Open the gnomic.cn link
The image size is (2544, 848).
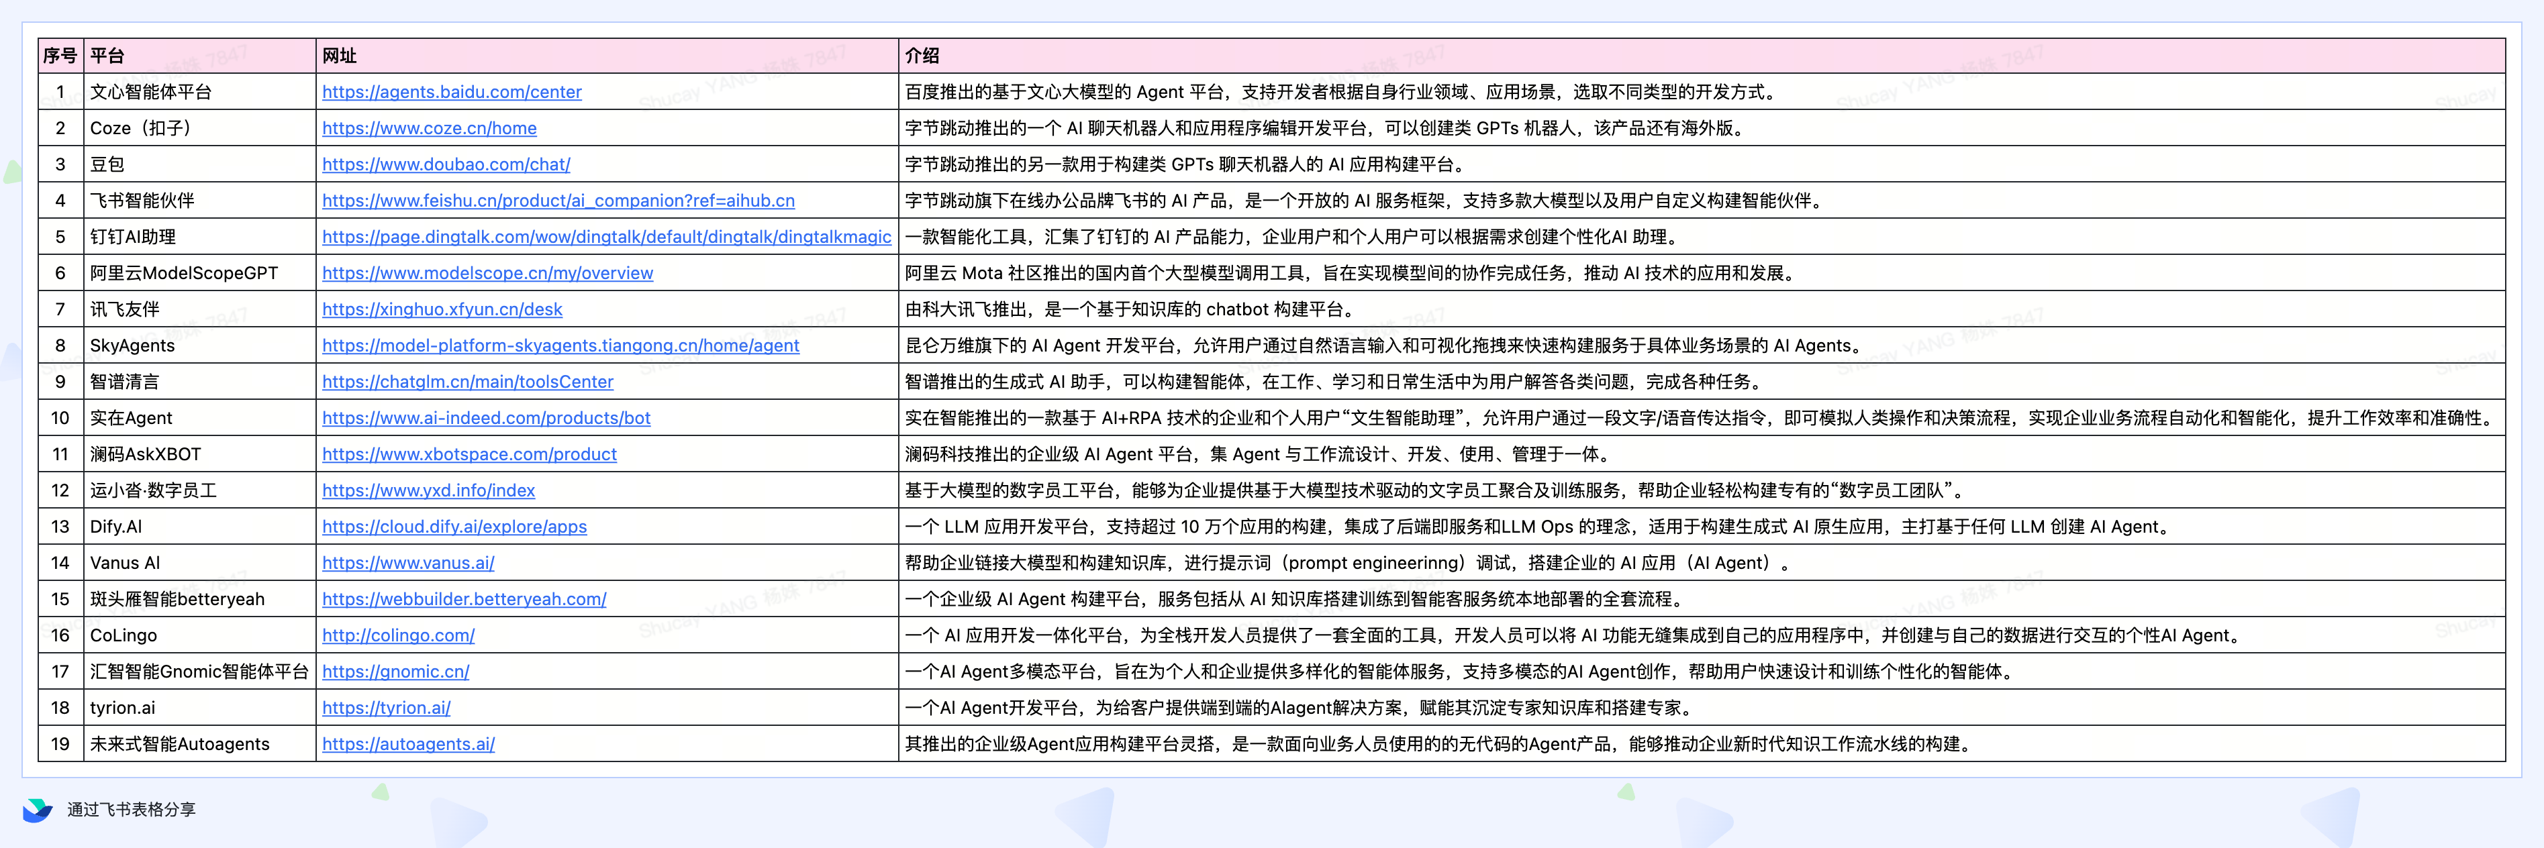pos(396,672)
